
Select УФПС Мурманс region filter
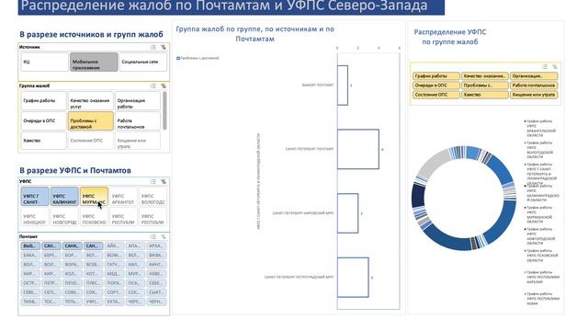pyautogui.click(x=94, y=197)
